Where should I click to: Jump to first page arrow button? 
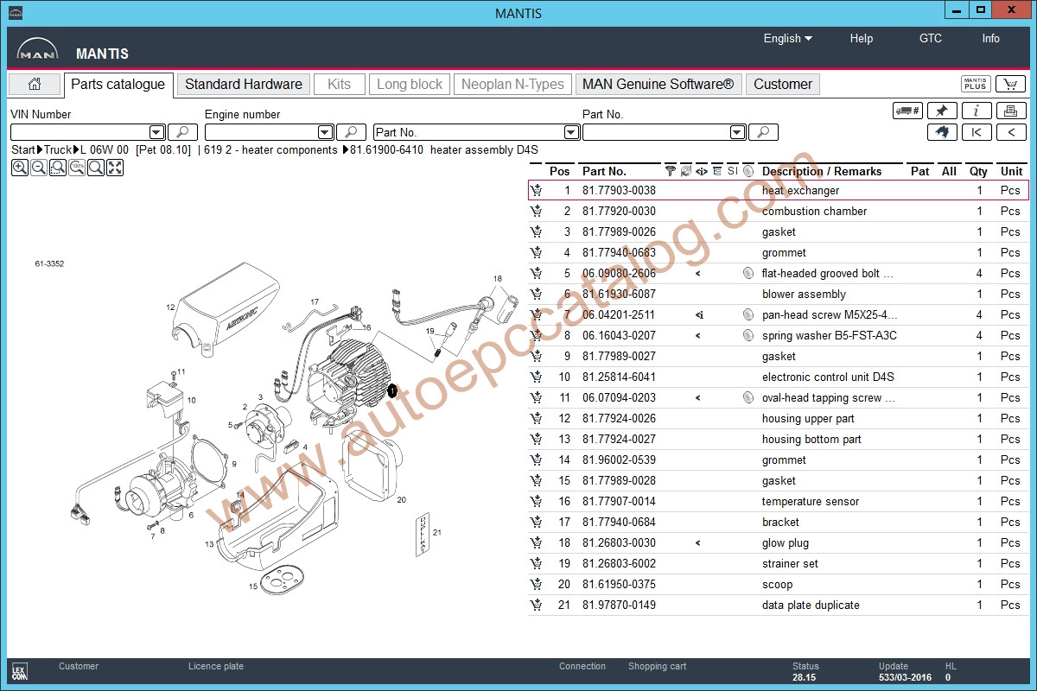click(977, 132)
